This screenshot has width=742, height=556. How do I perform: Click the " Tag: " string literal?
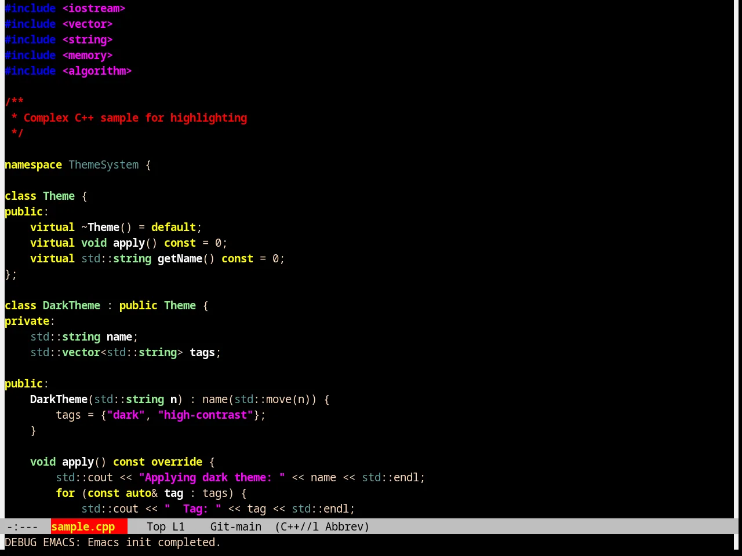[192, 509]
